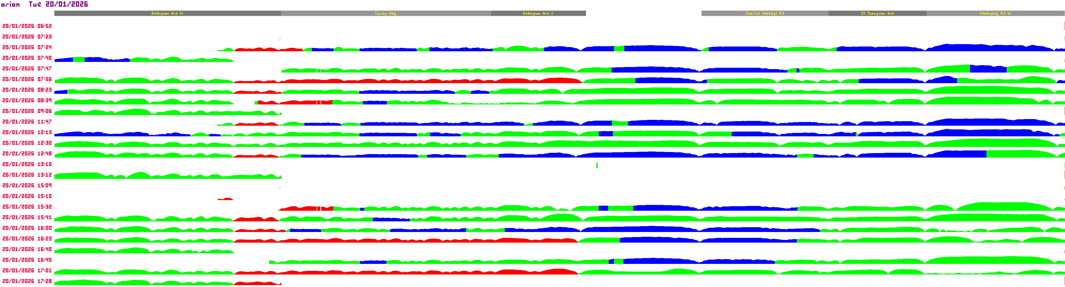The image size is (1065, 287).
Task: Select the 17:28 journey timestamp
Action: pyautogui.click(x=27, y=281)
